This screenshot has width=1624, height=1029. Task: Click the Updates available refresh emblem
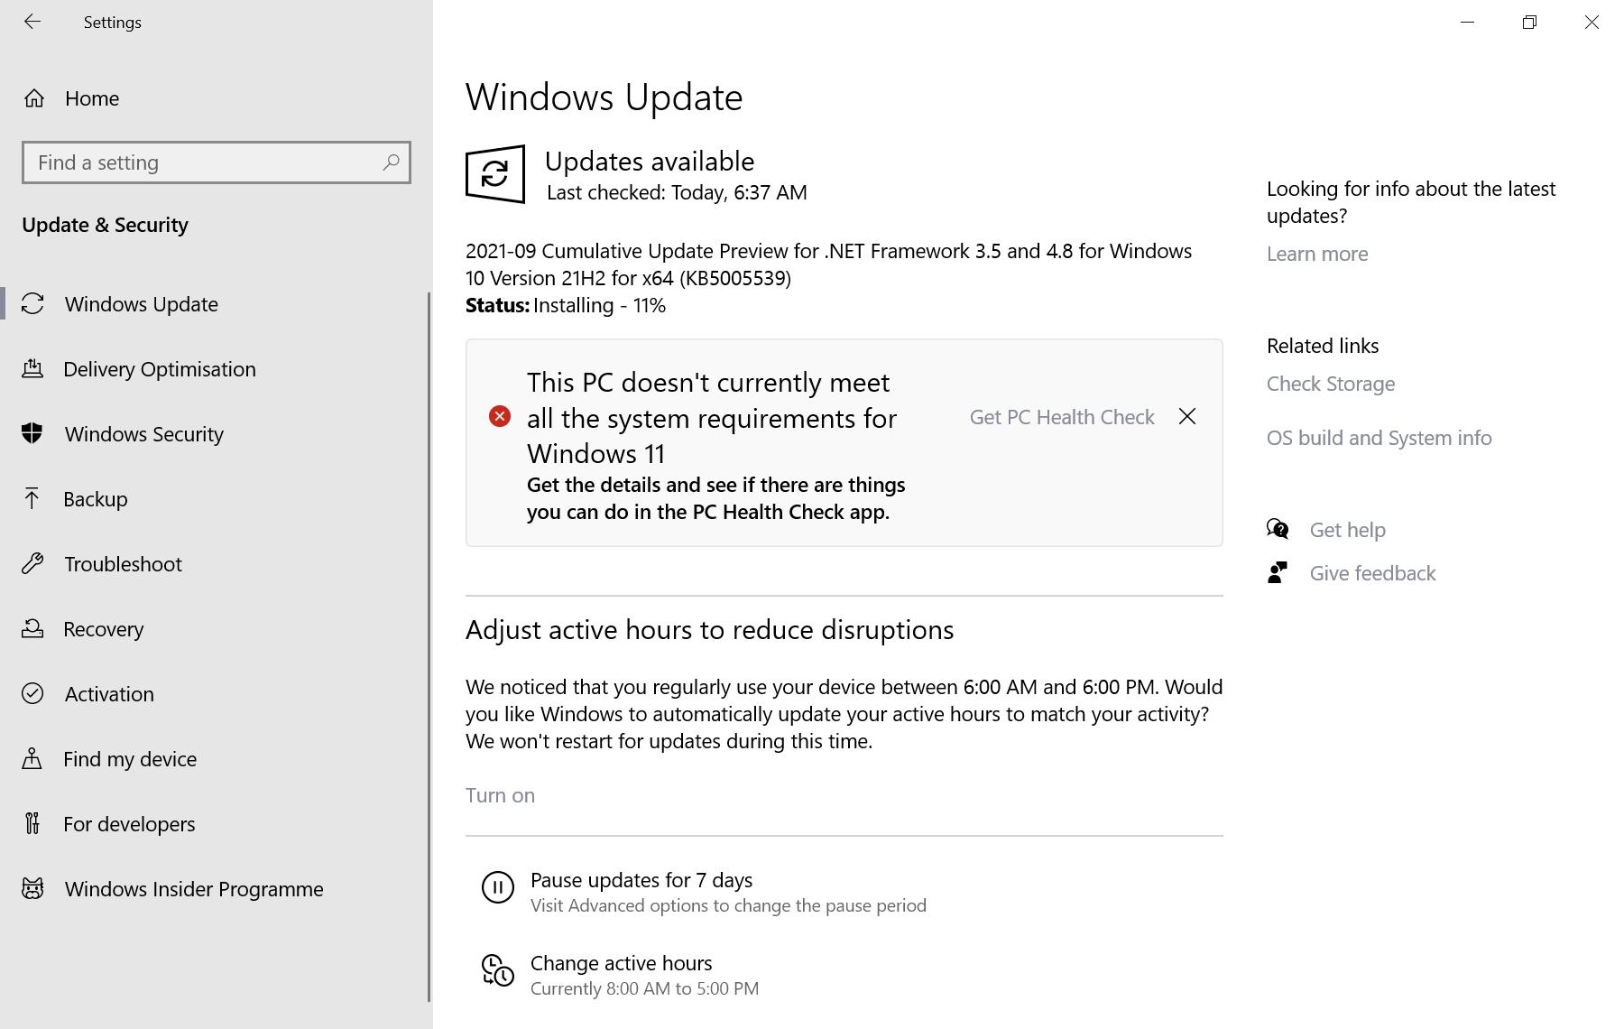(x=494, y=175)
